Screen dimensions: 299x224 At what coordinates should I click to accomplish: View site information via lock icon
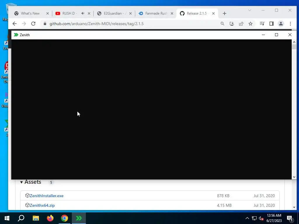tap(45, 24)
